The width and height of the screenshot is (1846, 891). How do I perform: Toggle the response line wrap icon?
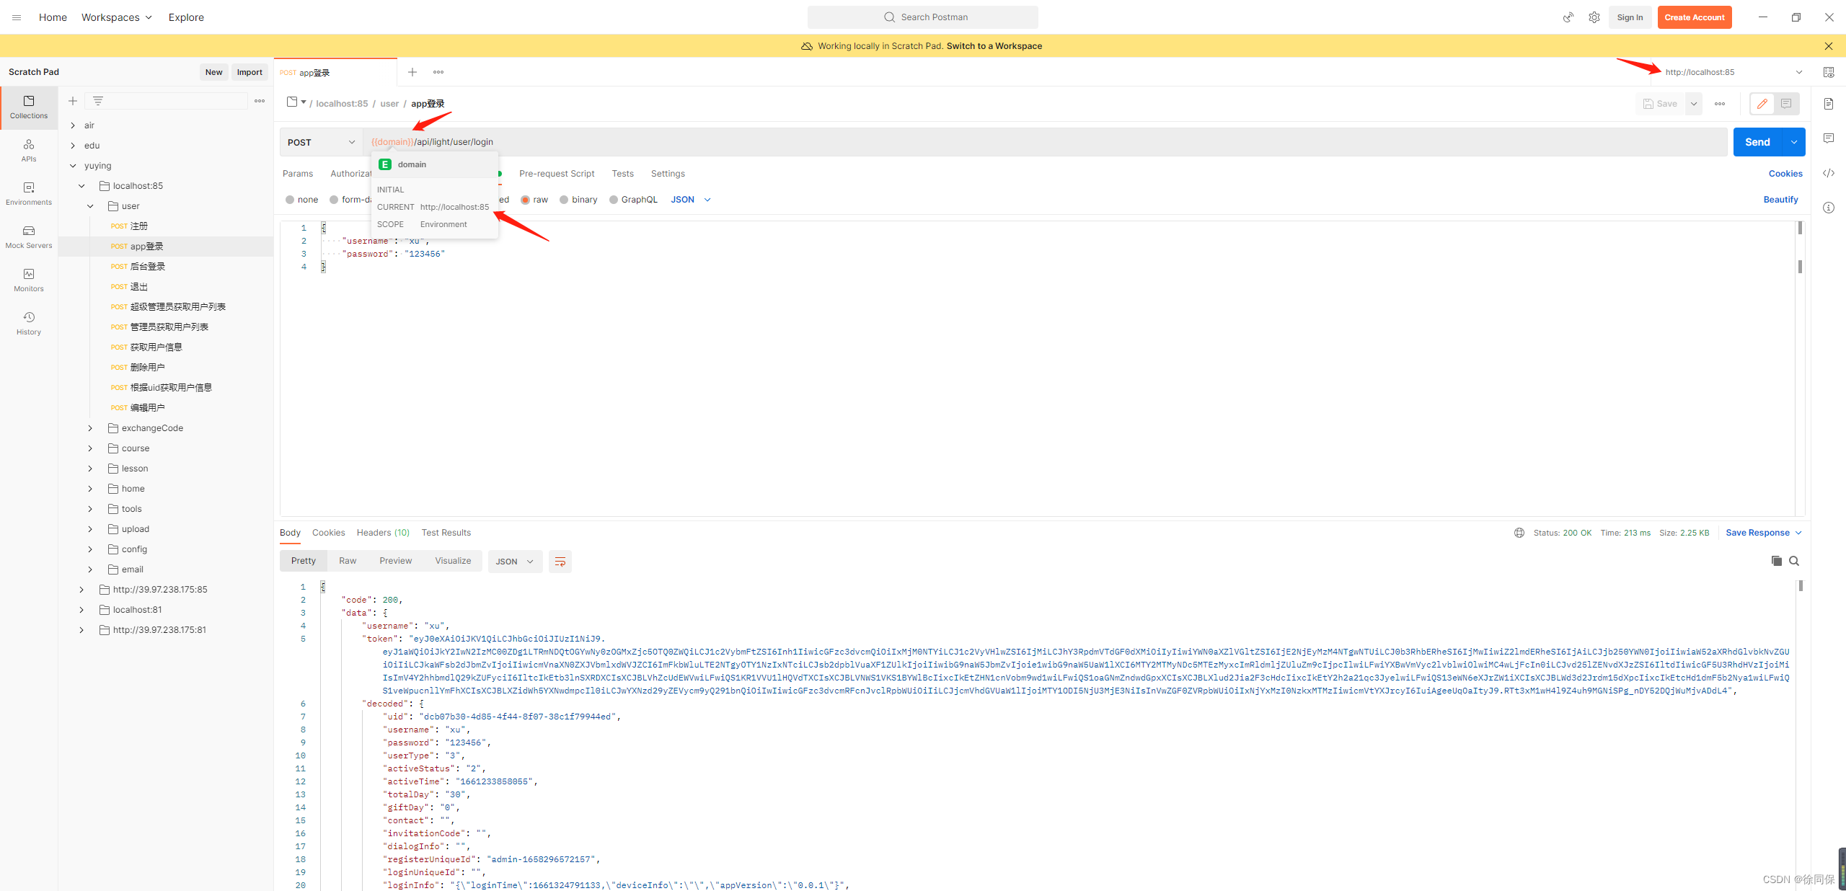click(560, 562)
